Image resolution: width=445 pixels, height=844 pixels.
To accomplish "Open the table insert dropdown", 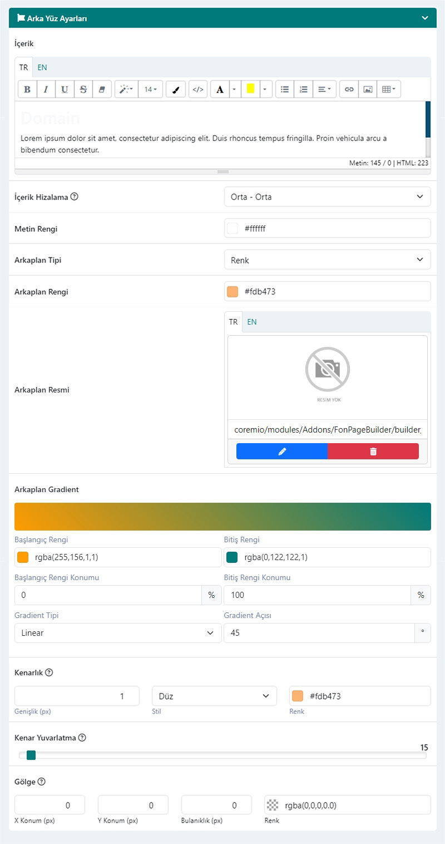I will 389,89.
